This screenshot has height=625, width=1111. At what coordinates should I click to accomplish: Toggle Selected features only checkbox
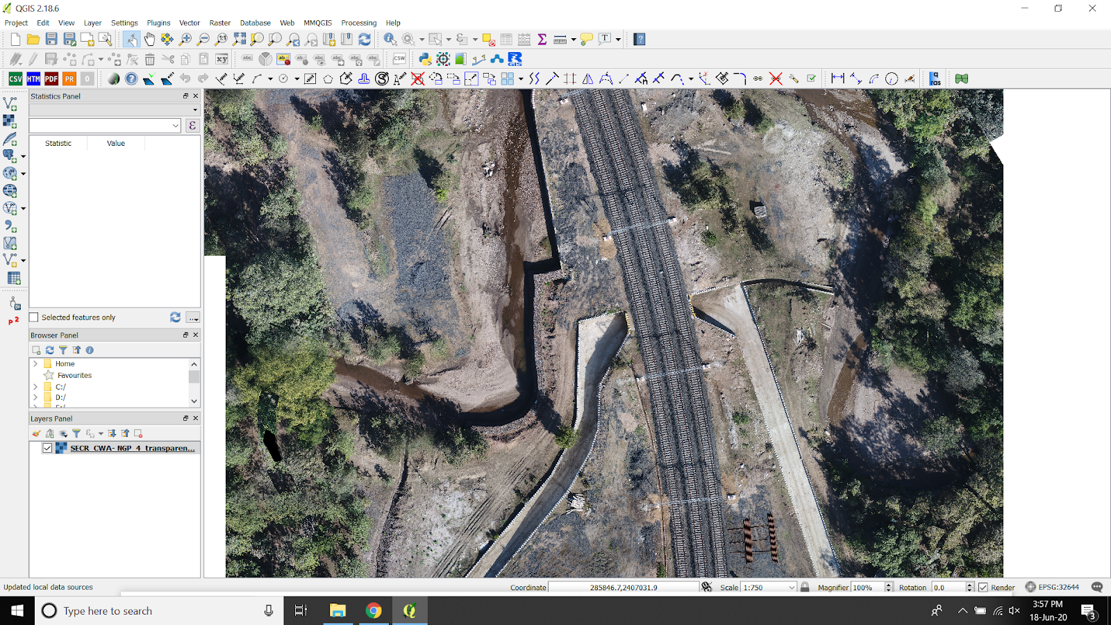[34, 317]
